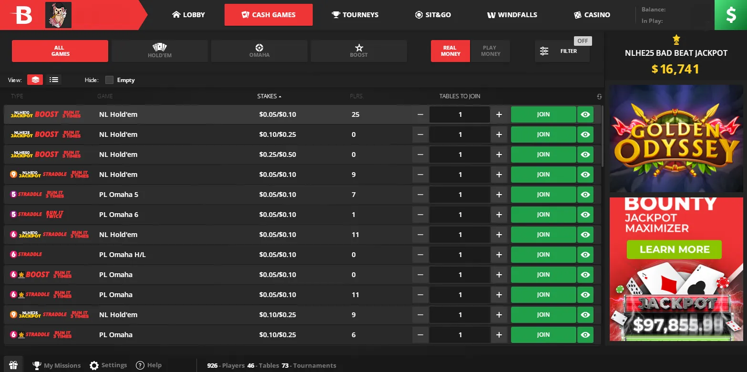Switch to Play Money mode
747x372 pixels.
[490, 51]
